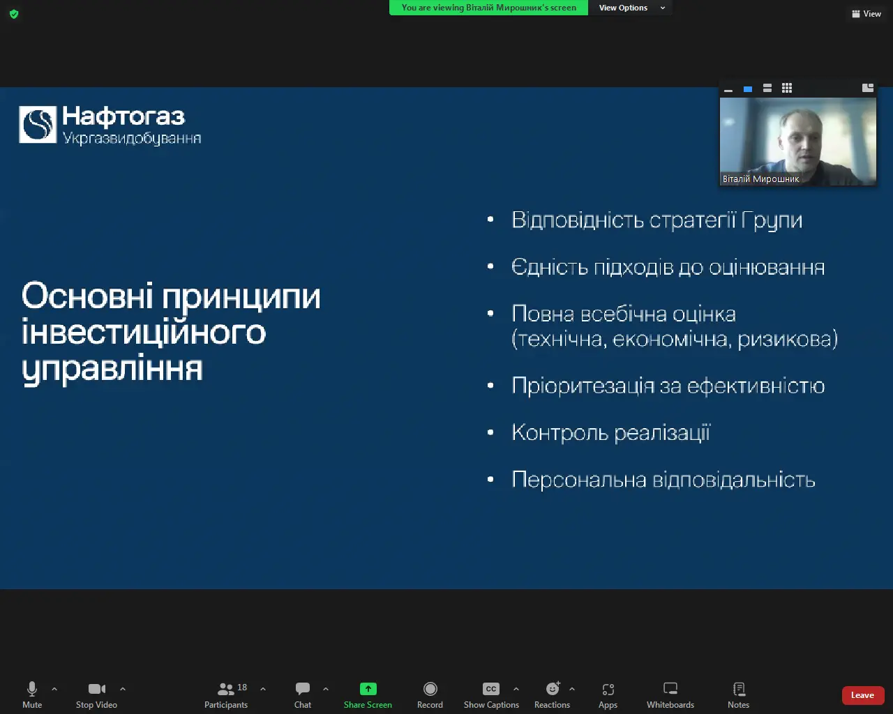Expand video options arrow beside Stop Video
The width and height of the screenshot is (893, 714).
[123, 689]
